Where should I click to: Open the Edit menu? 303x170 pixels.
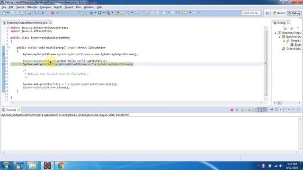[11, 7]
